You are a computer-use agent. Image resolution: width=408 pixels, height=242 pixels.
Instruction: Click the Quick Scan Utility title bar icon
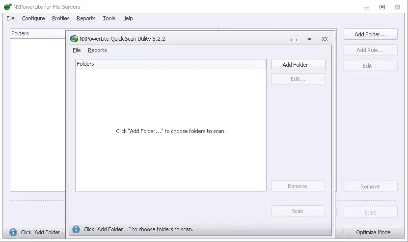coord(74,39)
